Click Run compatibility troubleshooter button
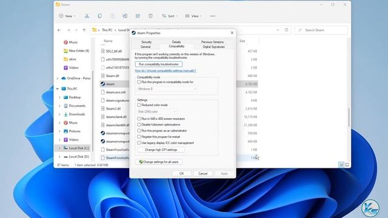 coord(159,64)
